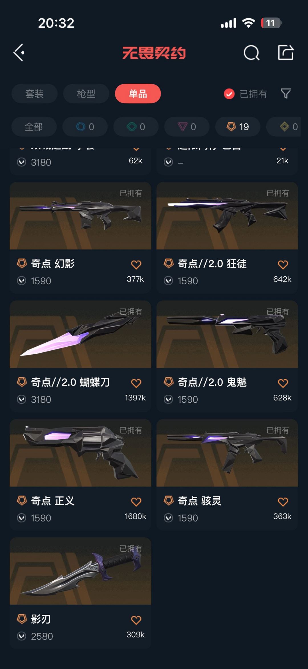Switch to the 套装 tab

point(35,93)
